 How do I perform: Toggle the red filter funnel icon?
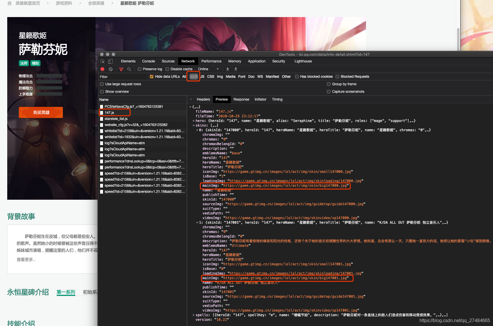click(x=121, y=69)
